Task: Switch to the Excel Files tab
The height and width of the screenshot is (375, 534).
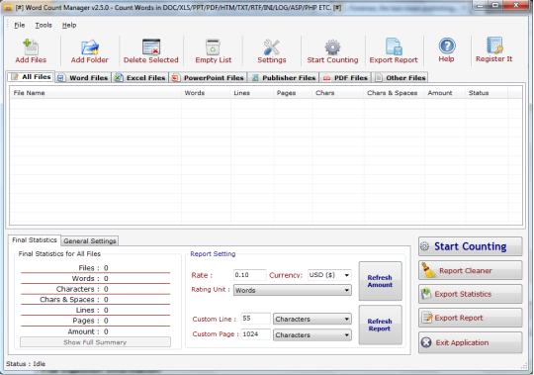Action: [140, 78]
